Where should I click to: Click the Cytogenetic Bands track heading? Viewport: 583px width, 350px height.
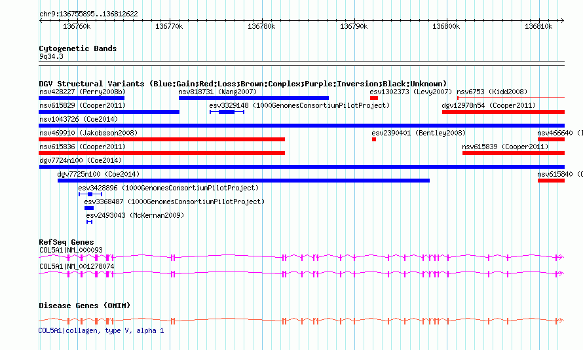tap(78, 48)
